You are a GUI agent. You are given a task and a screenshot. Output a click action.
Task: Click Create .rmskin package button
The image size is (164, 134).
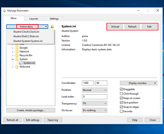[31, 110]
